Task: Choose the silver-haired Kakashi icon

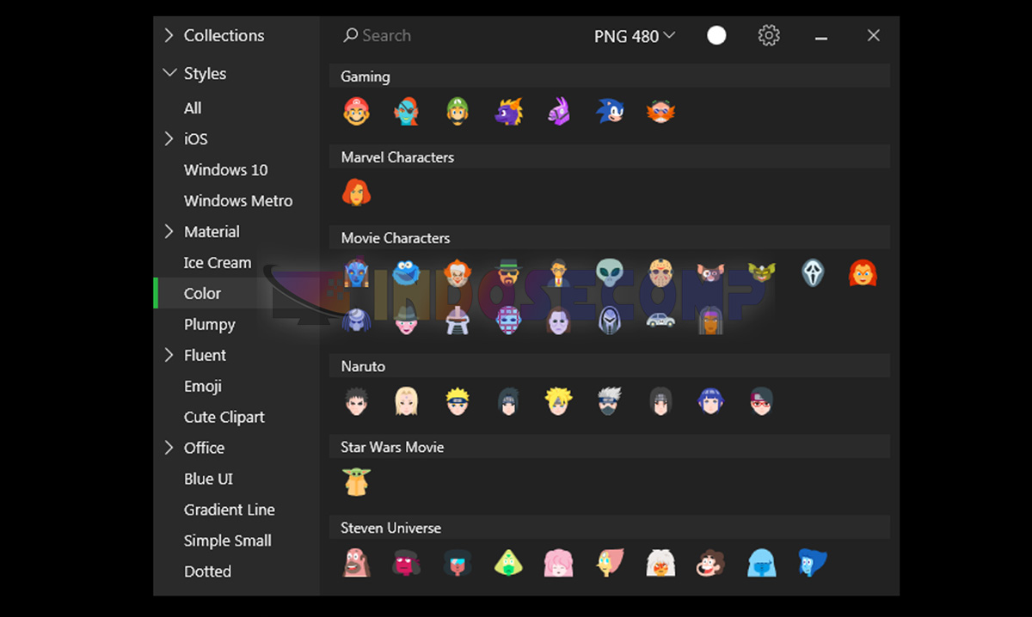Action: [610, 401]
